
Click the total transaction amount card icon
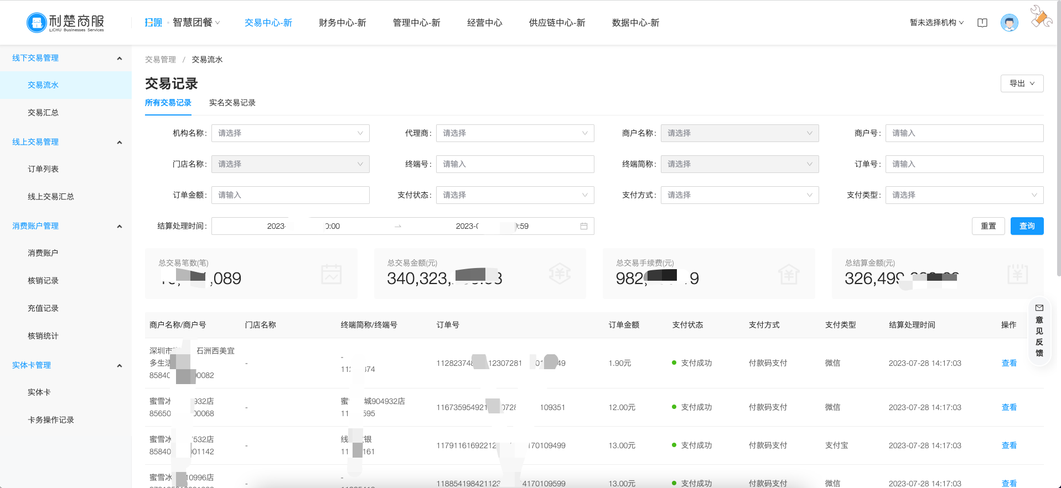[x=560, y=274]
